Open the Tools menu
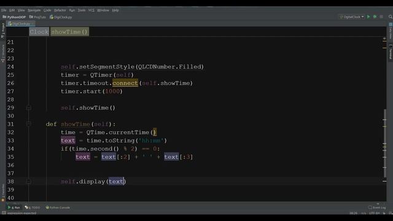 (82, 10)
